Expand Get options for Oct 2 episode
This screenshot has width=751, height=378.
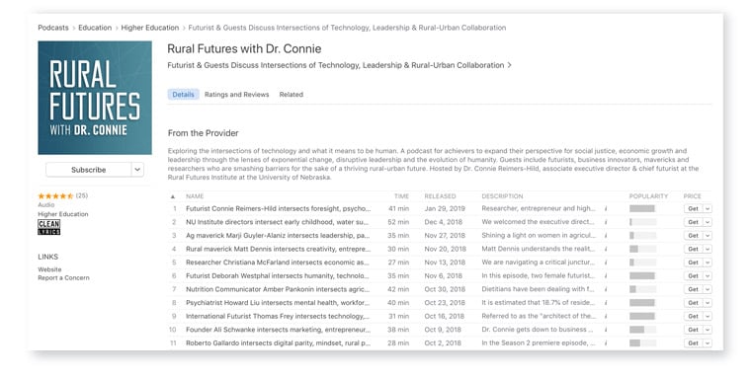708,343
